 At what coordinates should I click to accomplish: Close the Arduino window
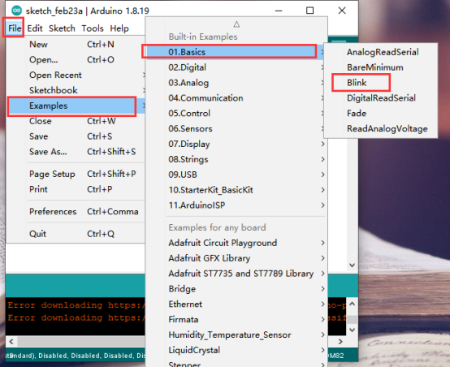click(341, 11)
